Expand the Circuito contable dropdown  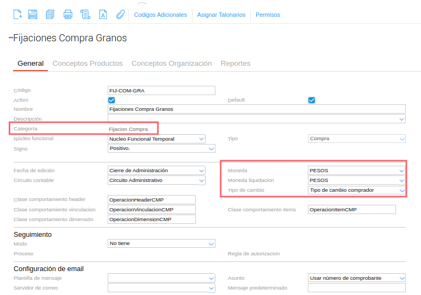pyautogui.click(x=201, y=180)
